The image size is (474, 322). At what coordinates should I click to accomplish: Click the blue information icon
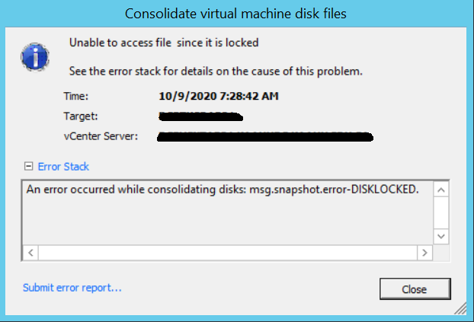[x=35, y=57]
